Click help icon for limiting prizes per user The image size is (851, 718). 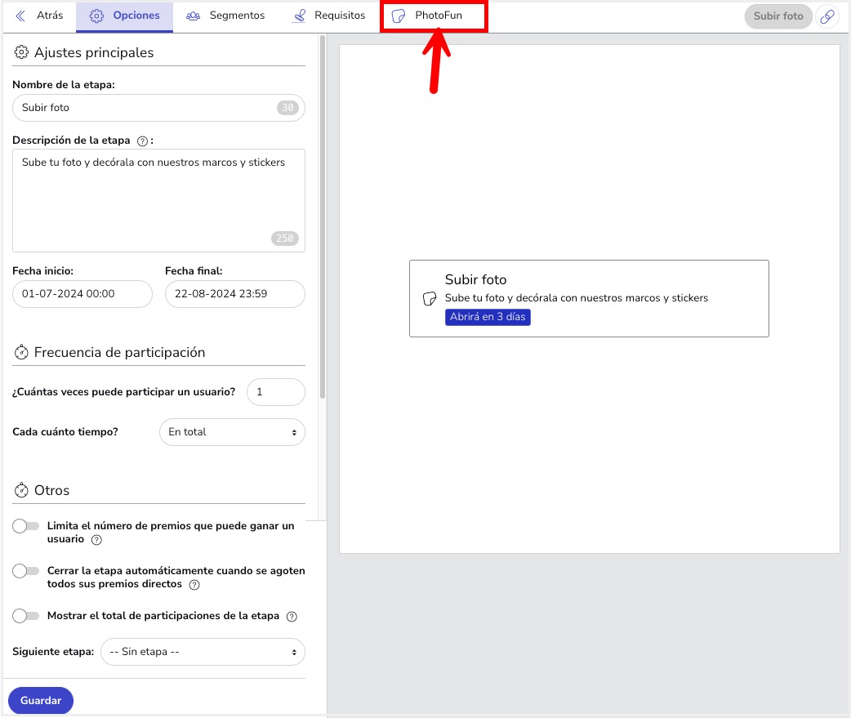(x=96, y=540)
